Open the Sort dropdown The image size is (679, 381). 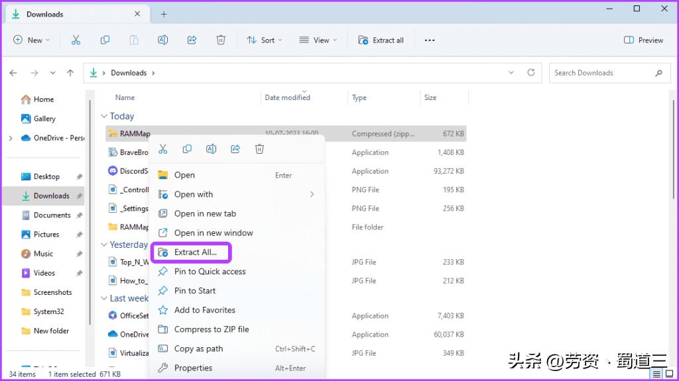tap(264, 40)
